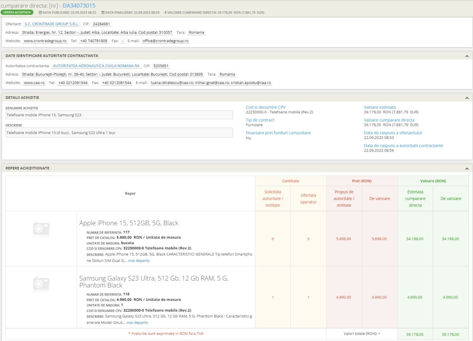Collapse the Date identificare autoritate contractanta section

[467, 56]
